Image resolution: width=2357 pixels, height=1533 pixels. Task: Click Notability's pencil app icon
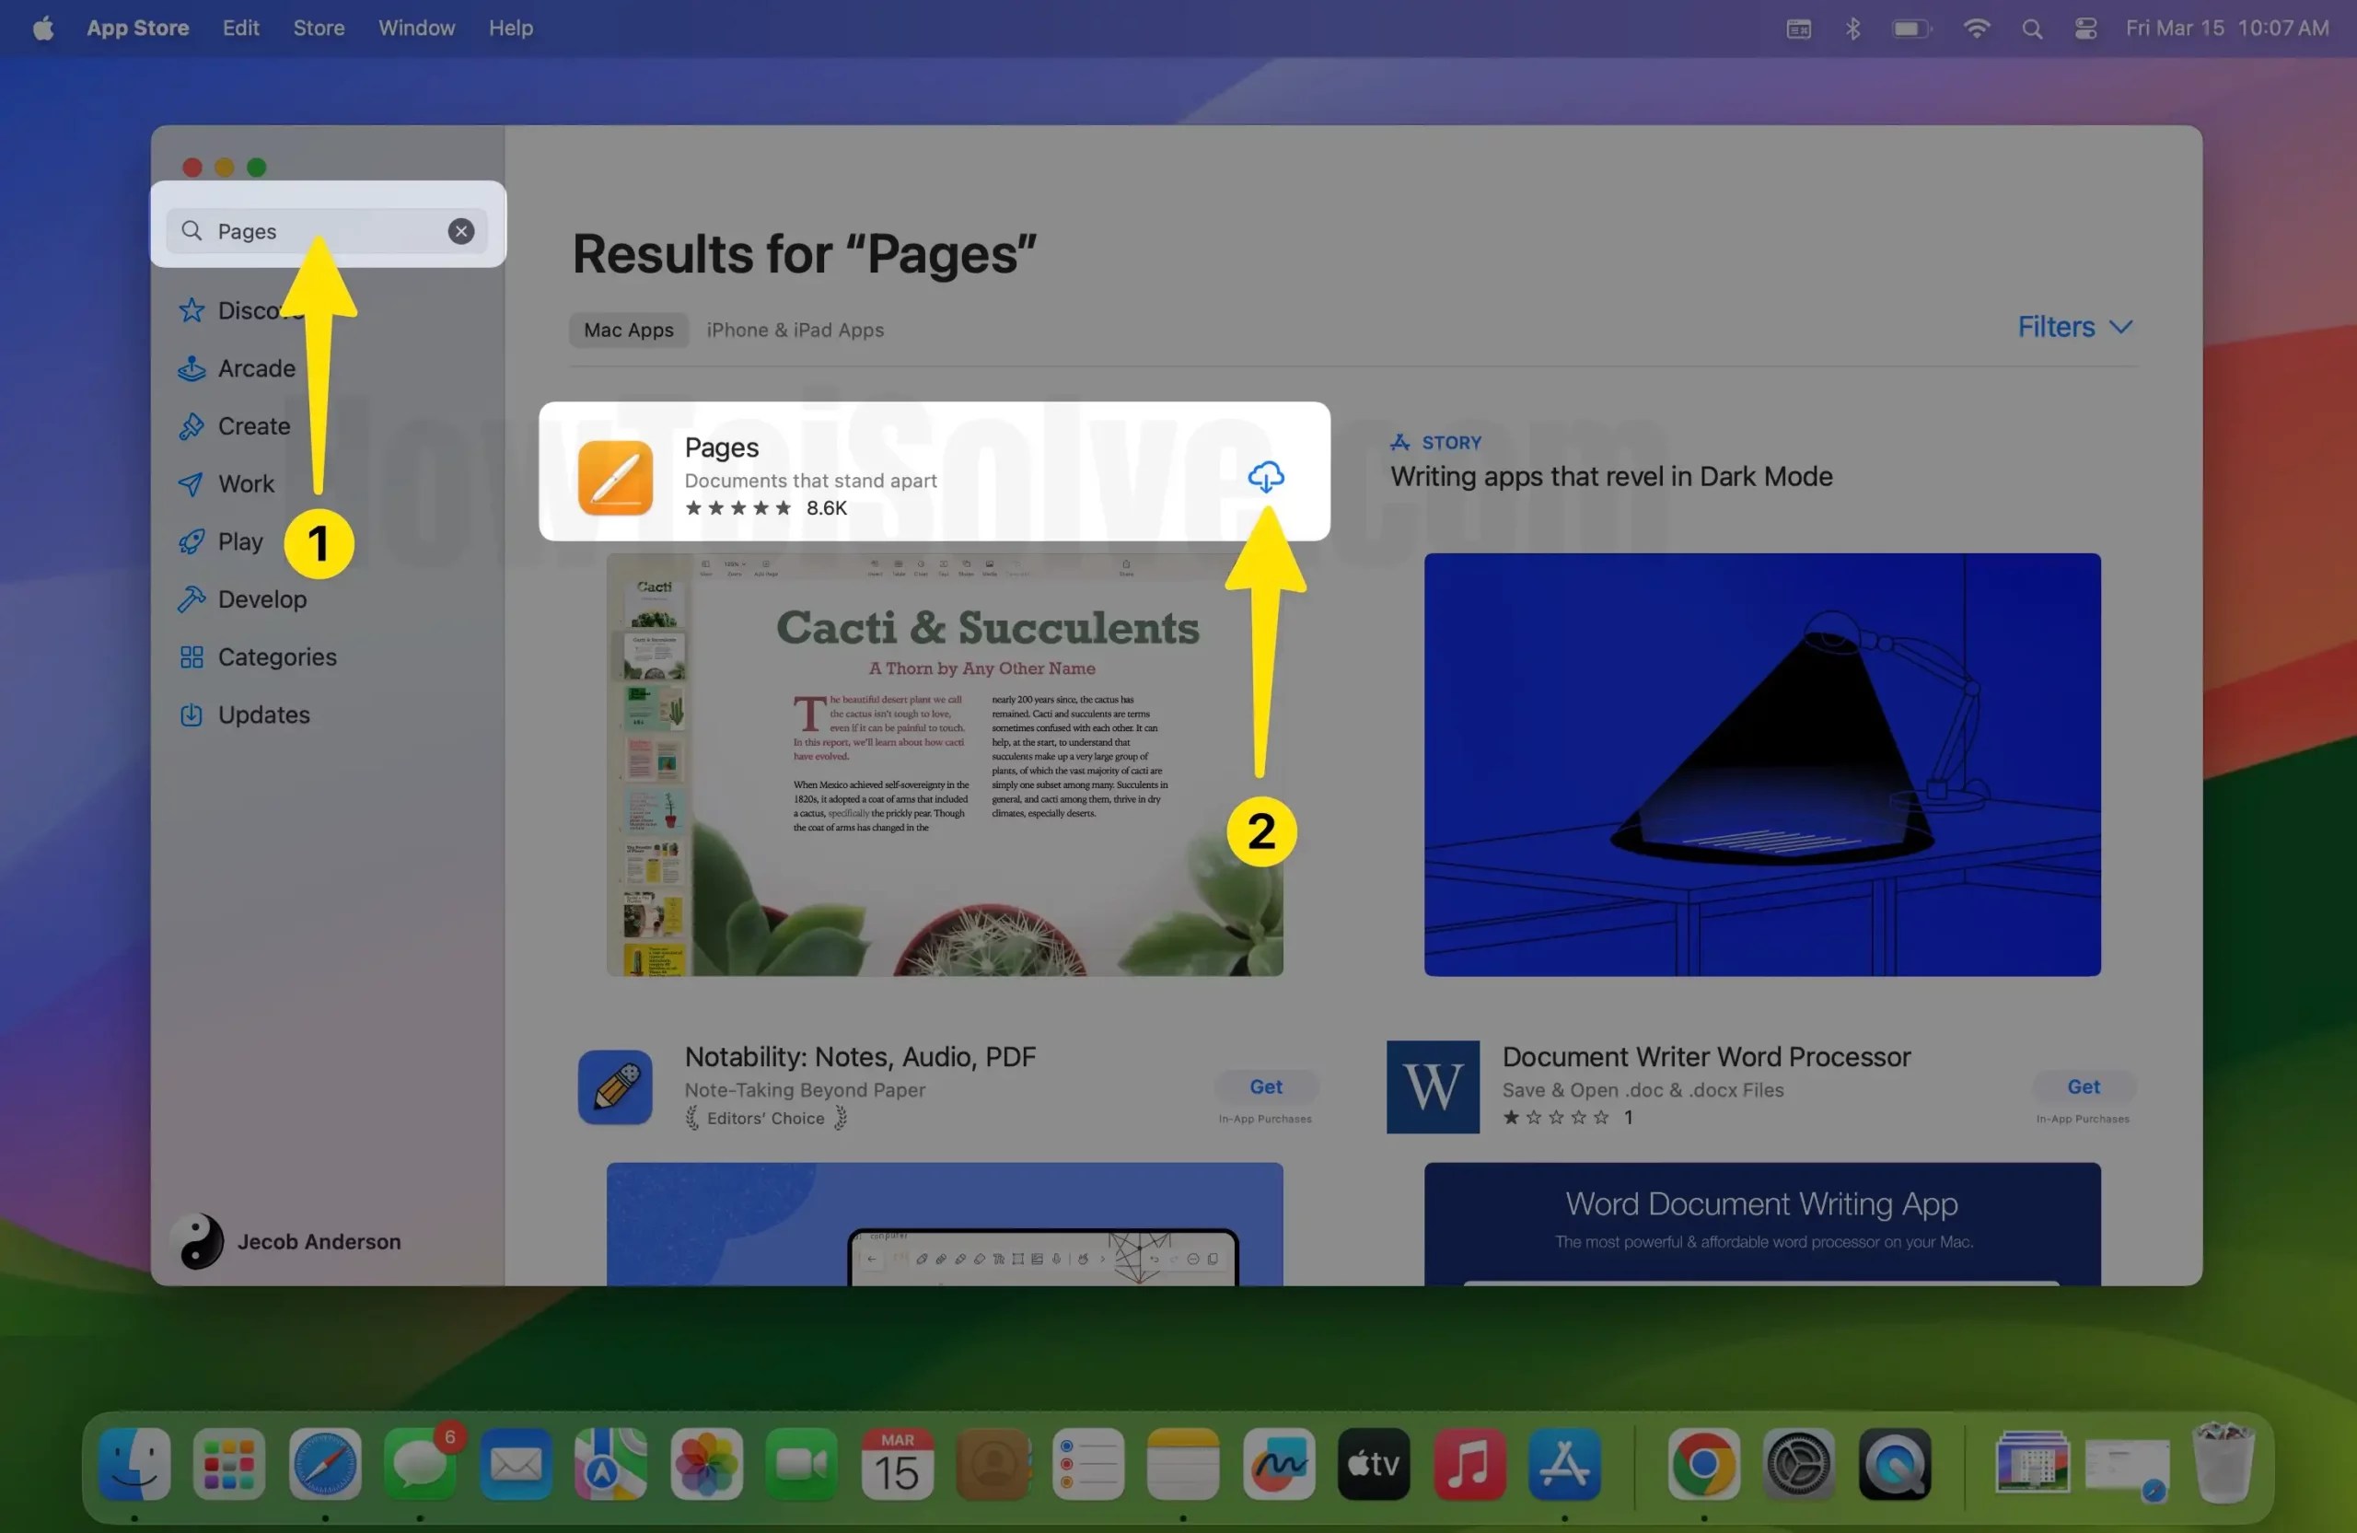click(614, 1086)
